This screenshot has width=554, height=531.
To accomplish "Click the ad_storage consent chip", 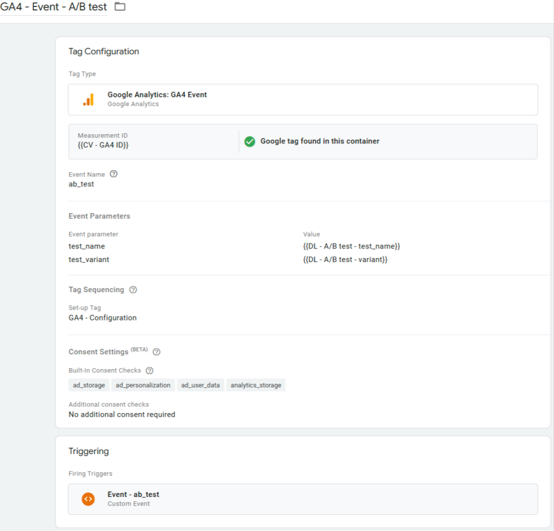I will coord(89,385).
